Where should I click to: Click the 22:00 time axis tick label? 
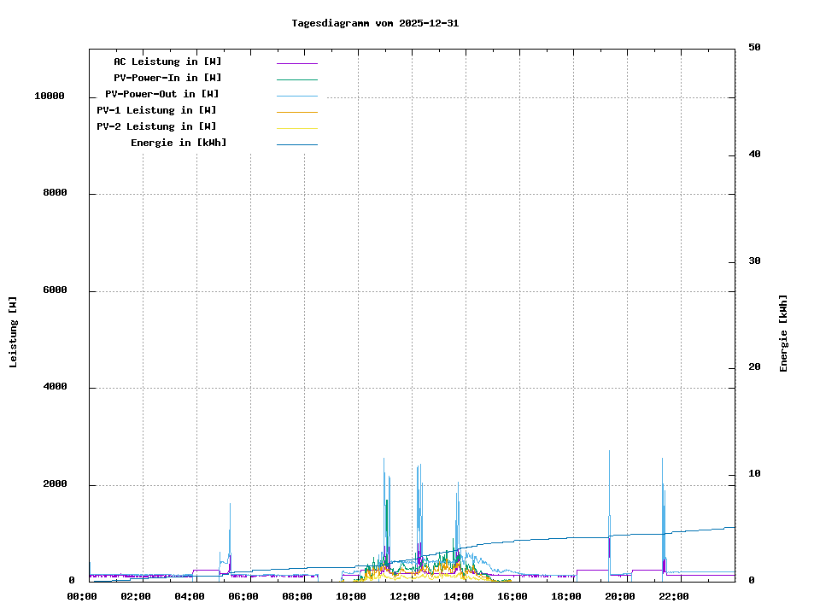pos(674,596)
